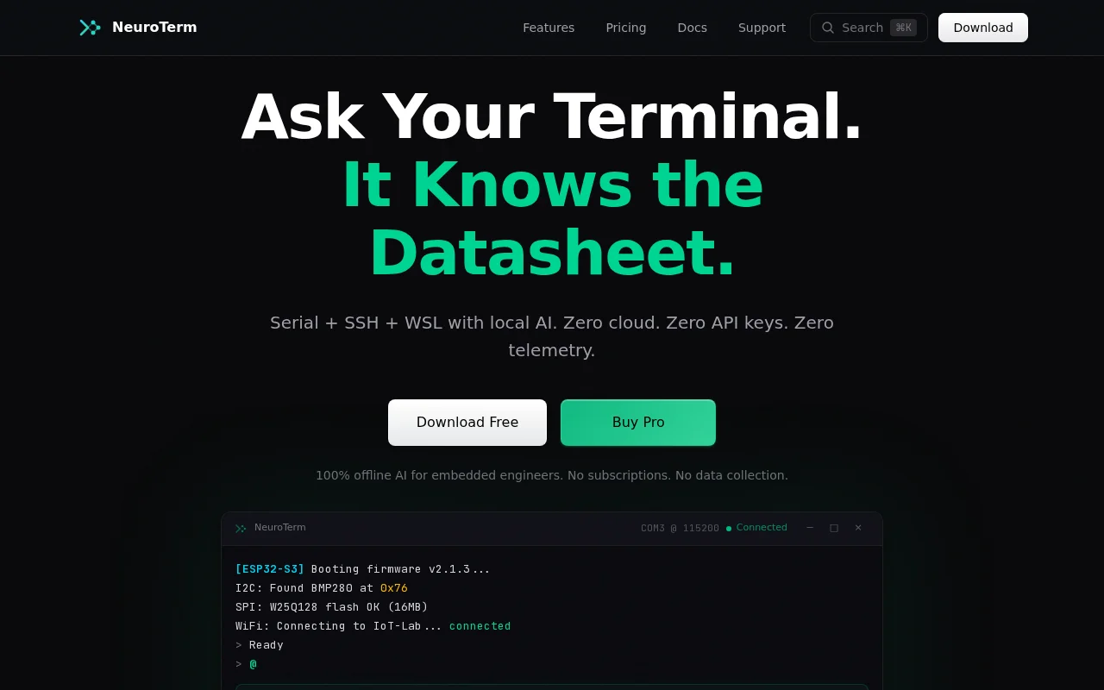Click the 0x76 address in terminal output
Screen dimensions: 1104x690
(x=394, y=588)
